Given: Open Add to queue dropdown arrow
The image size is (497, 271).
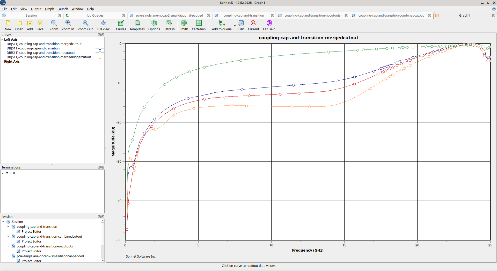Looking at the screenshot, I should pyautogui.click(x=235, y=26).
